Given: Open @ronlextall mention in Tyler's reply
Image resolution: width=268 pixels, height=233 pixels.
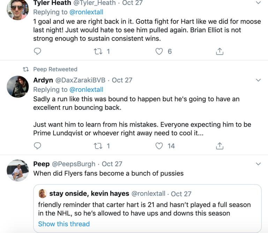Looking at the screenshot, I should click(87, 12).
